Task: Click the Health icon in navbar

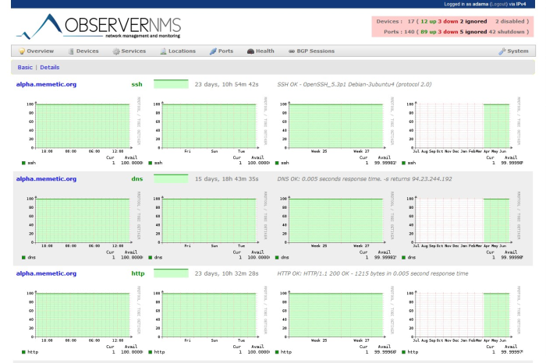Action: [250, 51]
